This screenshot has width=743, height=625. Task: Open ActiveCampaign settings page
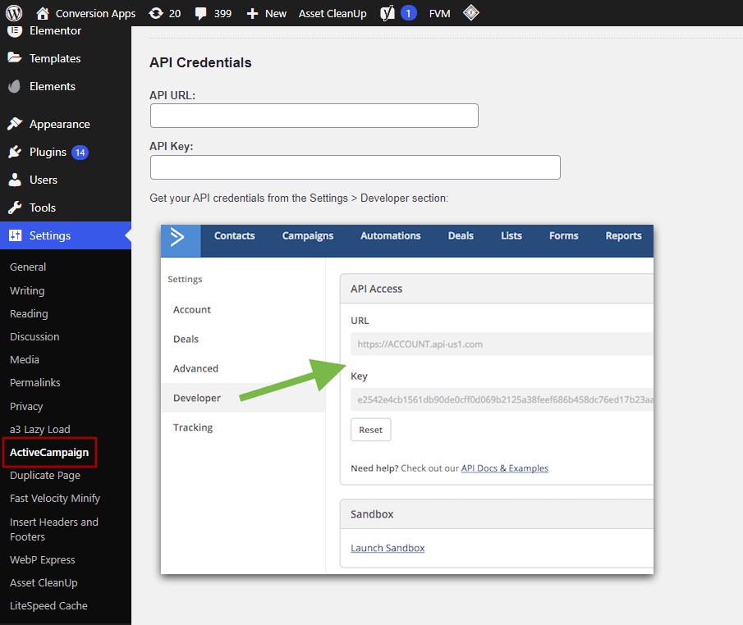49,453
